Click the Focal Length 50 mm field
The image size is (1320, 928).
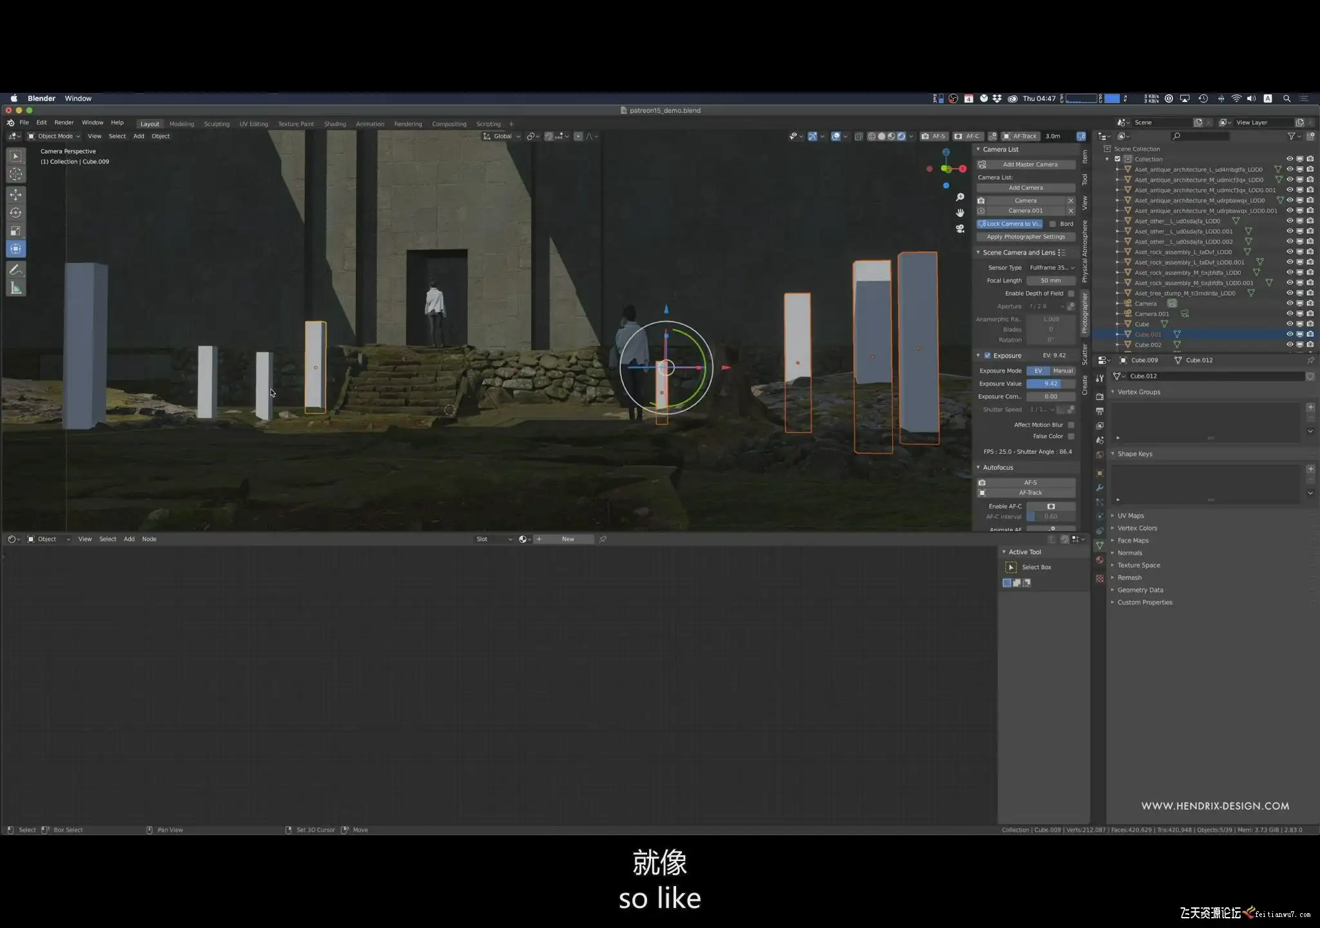click(x=1051, y=280)
